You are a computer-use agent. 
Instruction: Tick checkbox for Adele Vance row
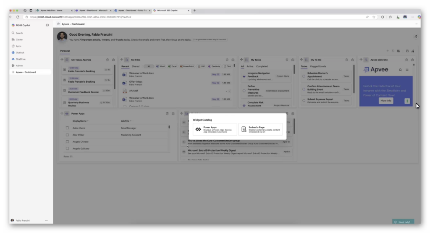pos(67,128)
